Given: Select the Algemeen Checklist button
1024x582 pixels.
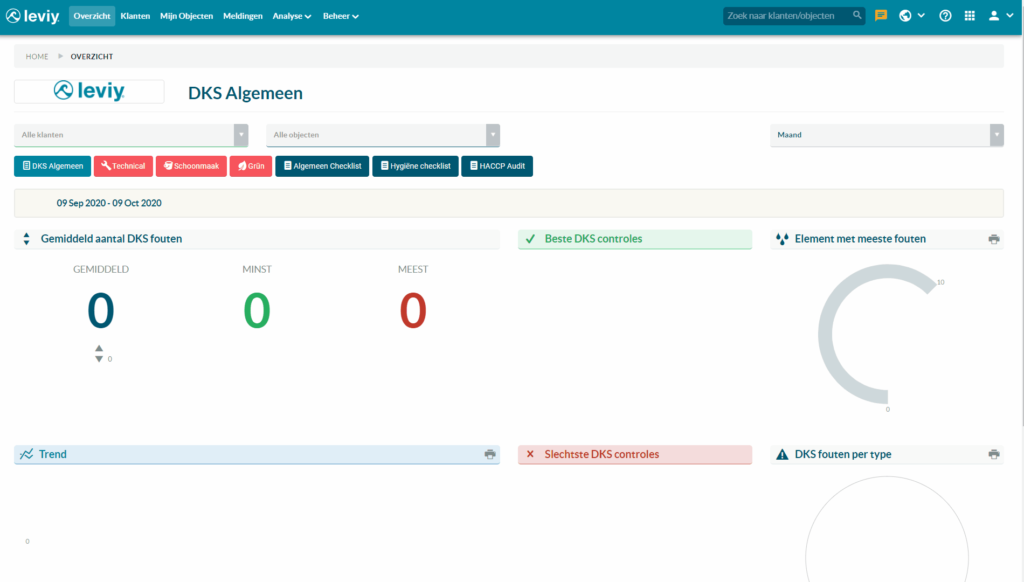Looking at the screenshot, I should [x=322, y=166].
